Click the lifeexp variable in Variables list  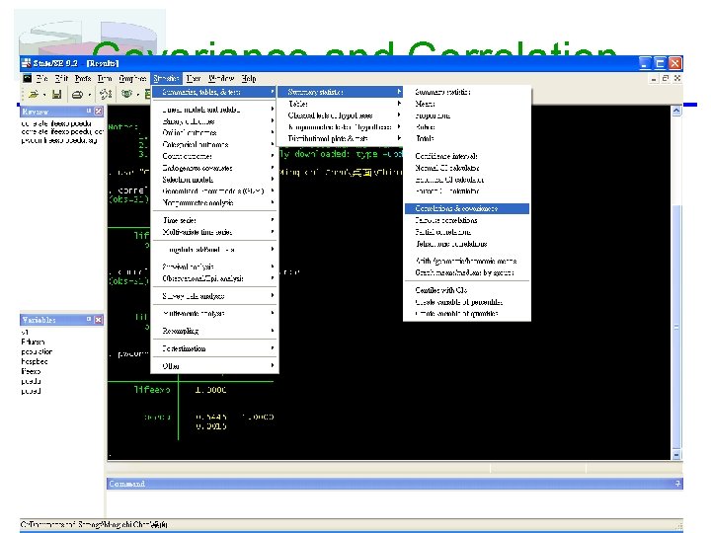[x=31, y=371]
